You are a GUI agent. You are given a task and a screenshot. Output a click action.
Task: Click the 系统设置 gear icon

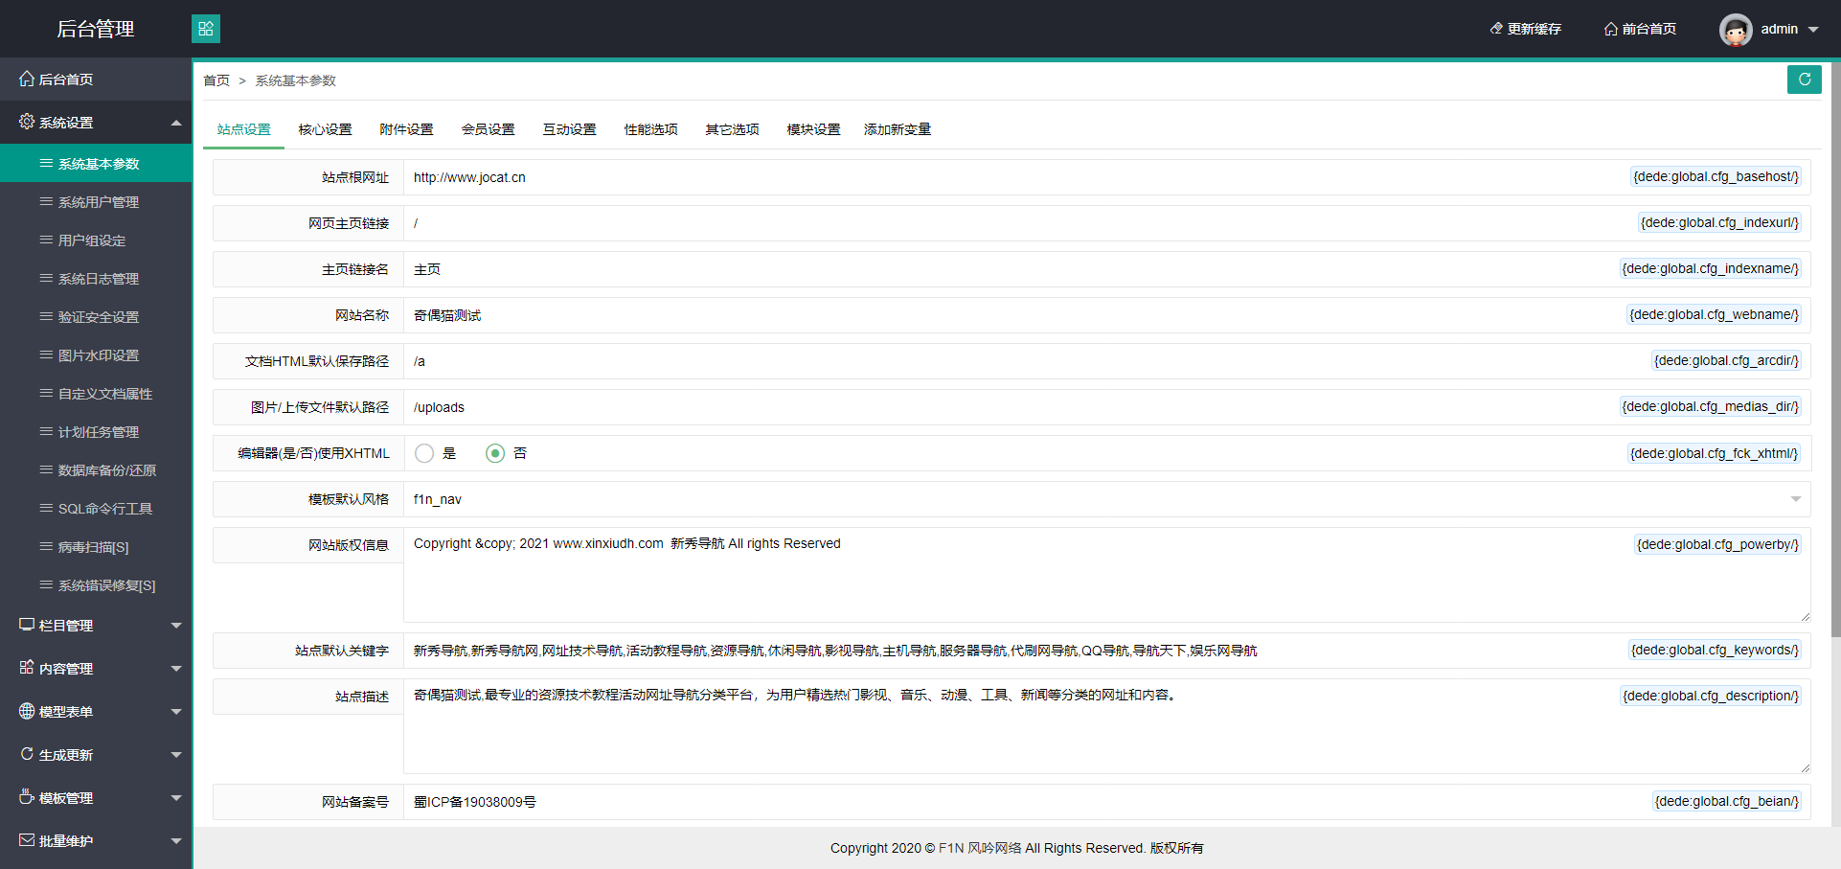coord(27,122)
